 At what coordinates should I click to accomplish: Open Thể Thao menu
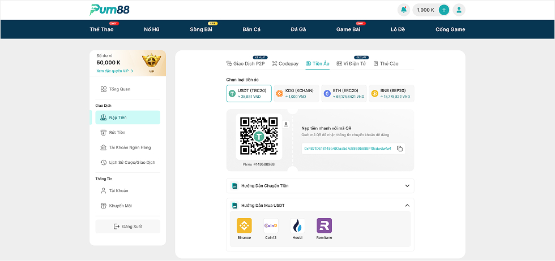pyautogui.click(x=101, y=29)
